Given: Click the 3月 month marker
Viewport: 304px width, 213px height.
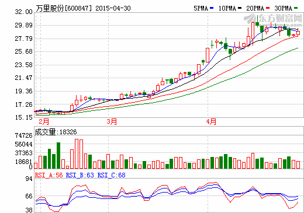Looking at the screenshot, I should tap(112, 121).
